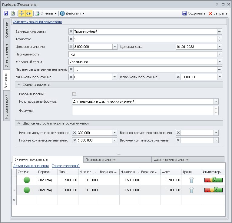The height and width of the screenshot is (223, 232).
Task: Click the Очистить значения показателя link
Action: tap(37, 22)
